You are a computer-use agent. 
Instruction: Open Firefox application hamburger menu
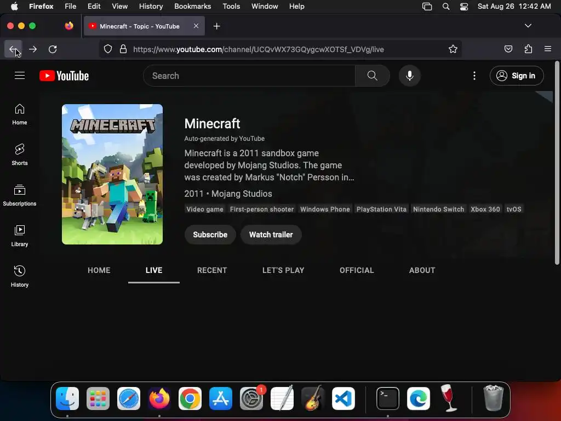tap(548, 49)
